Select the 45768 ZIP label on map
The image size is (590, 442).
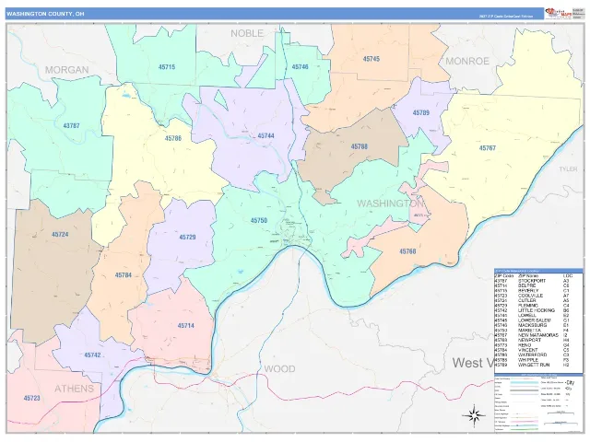(407, 251)
